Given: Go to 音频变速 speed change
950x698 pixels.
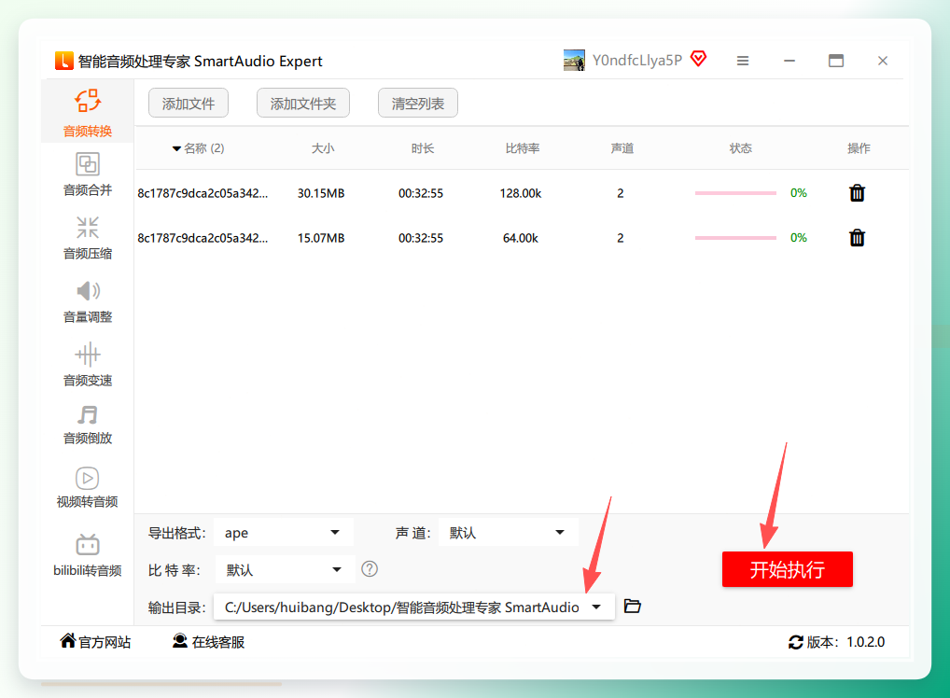Looking at the screenshot, I should pos(87,365).
